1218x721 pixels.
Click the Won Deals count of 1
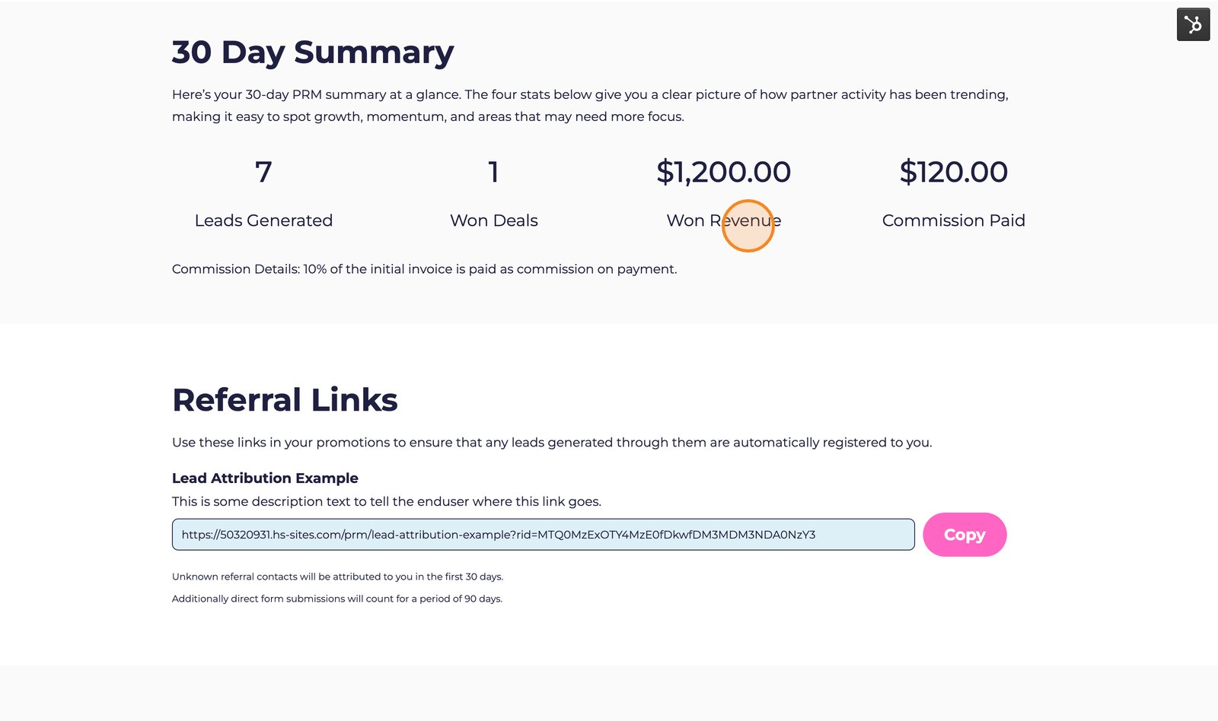[493, 173]
